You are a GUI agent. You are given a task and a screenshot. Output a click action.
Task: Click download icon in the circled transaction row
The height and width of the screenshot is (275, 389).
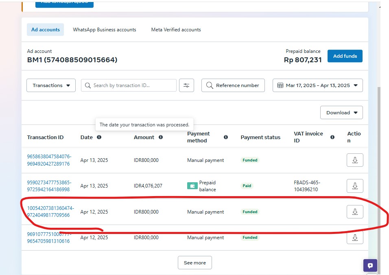pyautogui.click(x=355, y=212)
